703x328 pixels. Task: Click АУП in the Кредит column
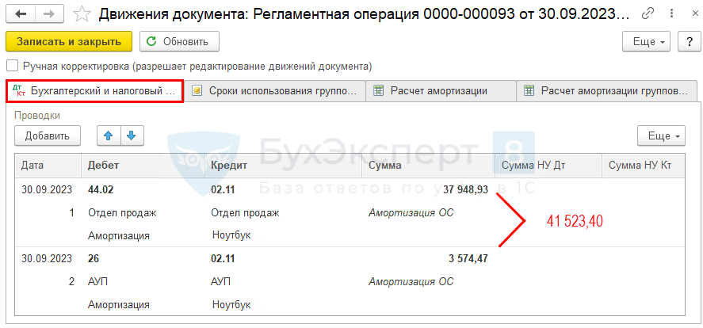(220, 282)
